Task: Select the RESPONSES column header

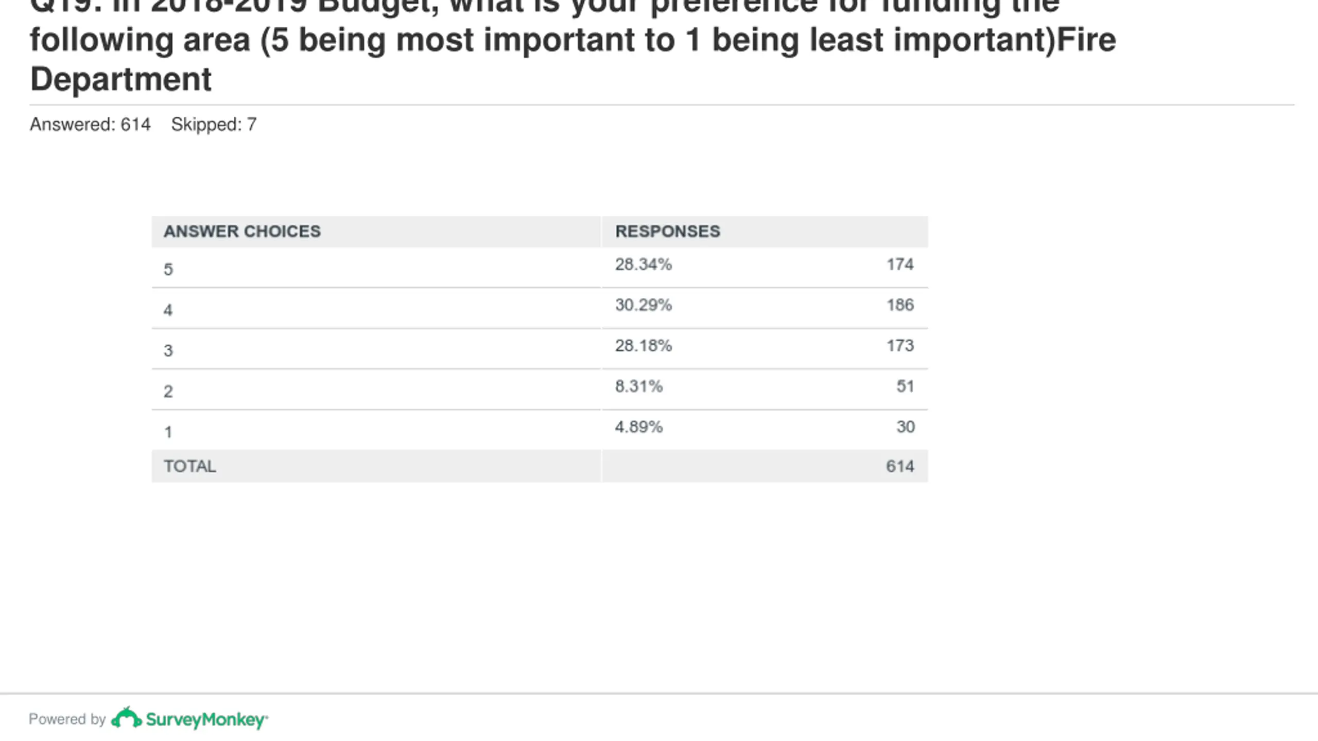Action: [x=668, y=232]
